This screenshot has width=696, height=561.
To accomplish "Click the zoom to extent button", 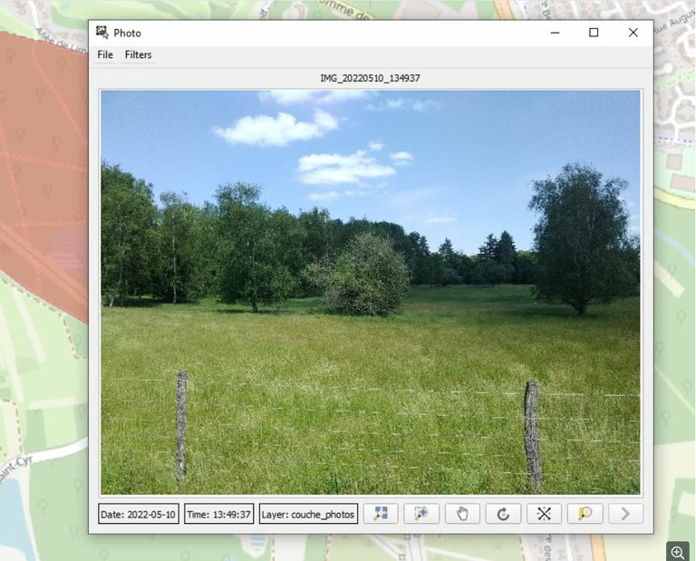I will coord(381,514).
